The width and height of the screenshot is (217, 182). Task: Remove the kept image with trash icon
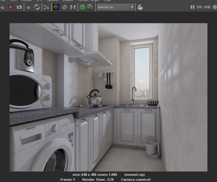point(91,7)
